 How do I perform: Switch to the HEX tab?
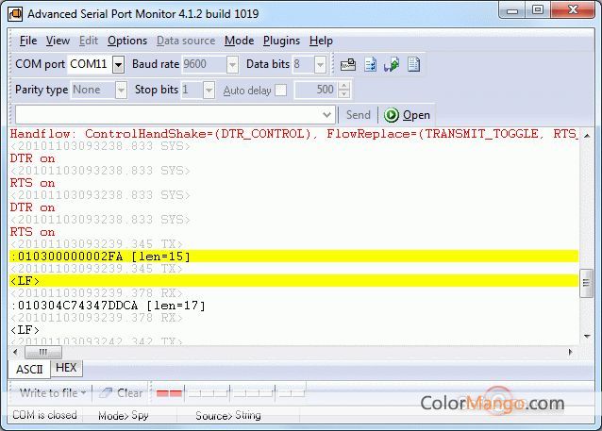tap(66, 368)
